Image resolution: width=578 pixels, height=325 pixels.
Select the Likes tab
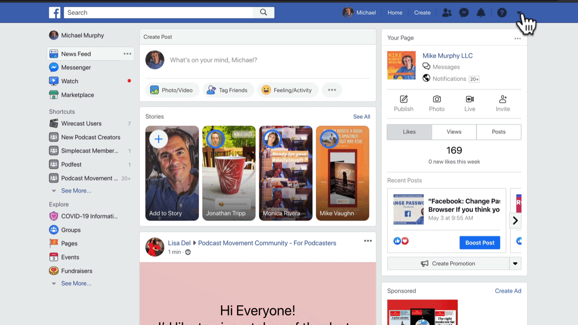click(410, 132)
